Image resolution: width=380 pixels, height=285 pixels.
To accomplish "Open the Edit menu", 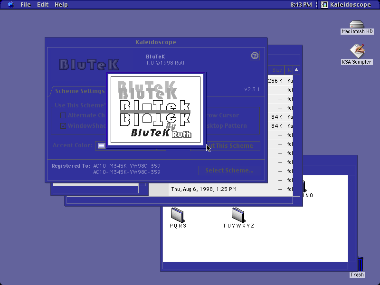I will (x=43, y=5).
